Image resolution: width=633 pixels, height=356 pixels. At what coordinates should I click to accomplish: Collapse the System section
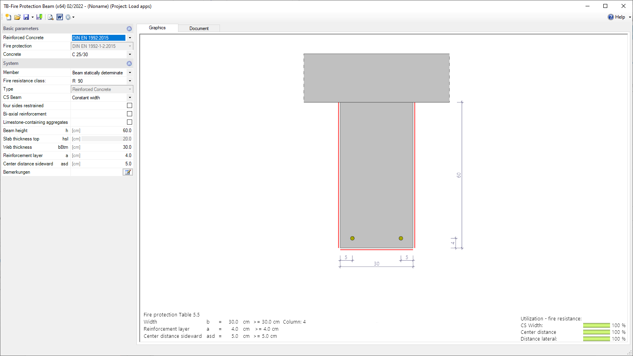129,63
